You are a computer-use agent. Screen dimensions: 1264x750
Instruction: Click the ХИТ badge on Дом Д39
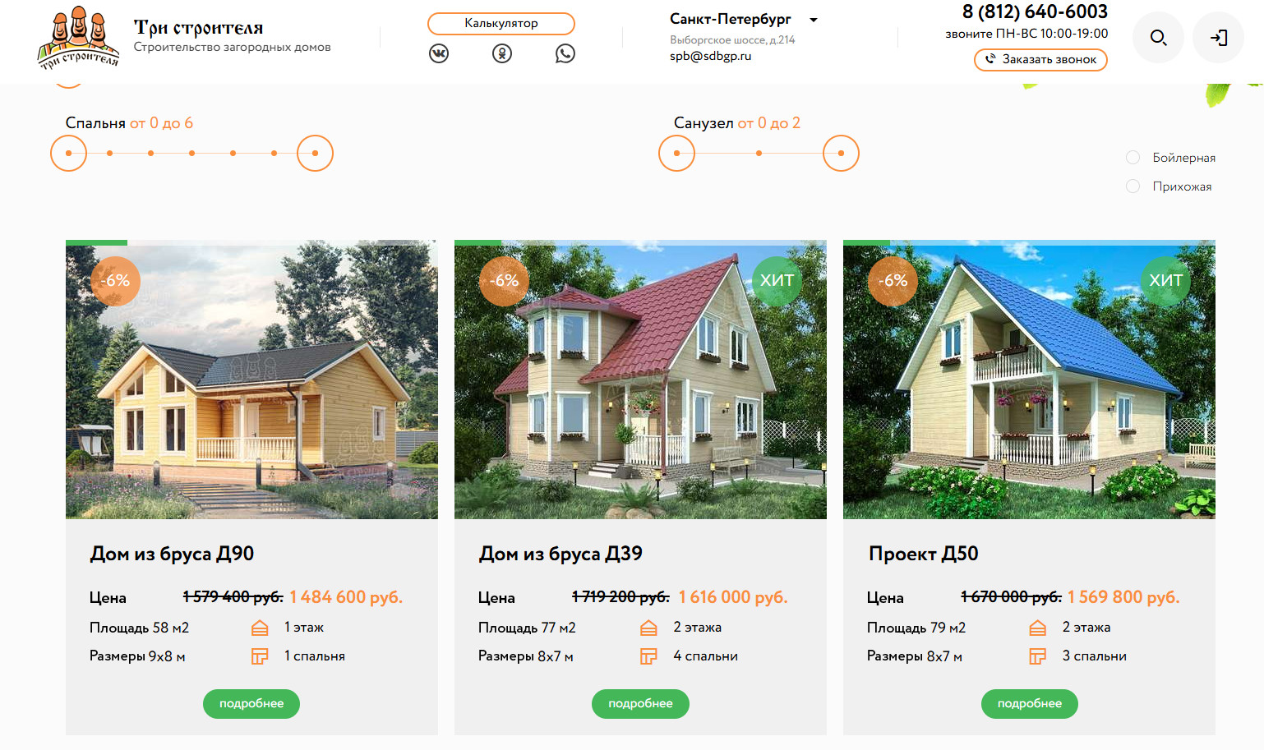tap(777, 280)
